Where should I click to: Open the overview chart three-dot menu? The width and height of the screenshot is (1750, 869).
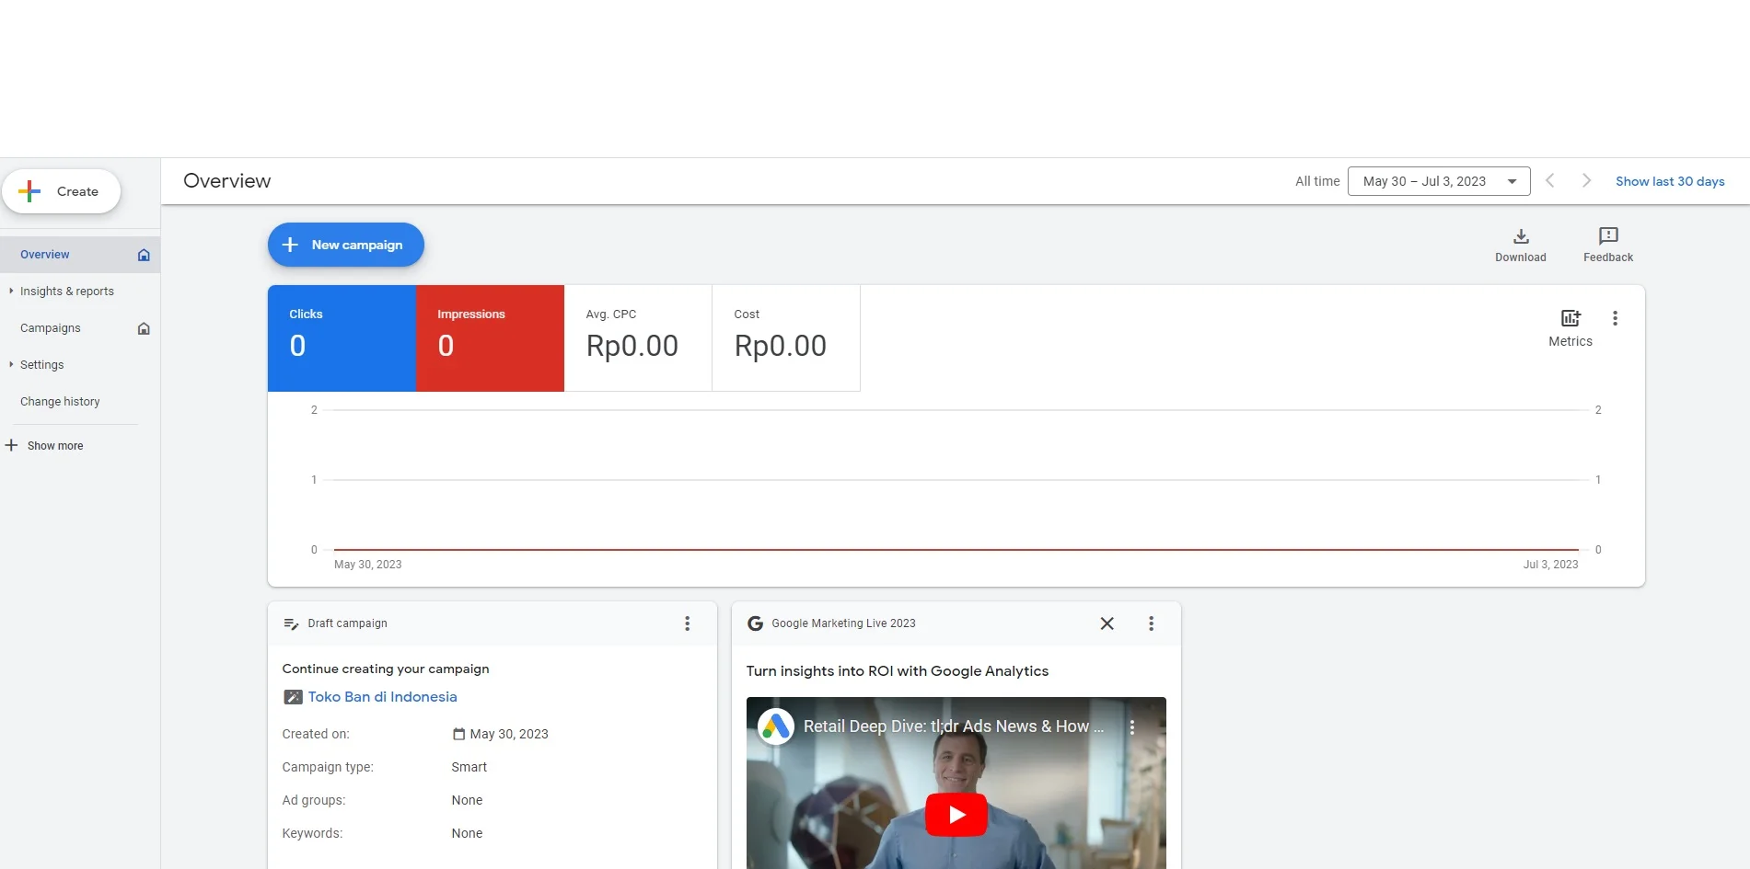(x=1614, y=318)
